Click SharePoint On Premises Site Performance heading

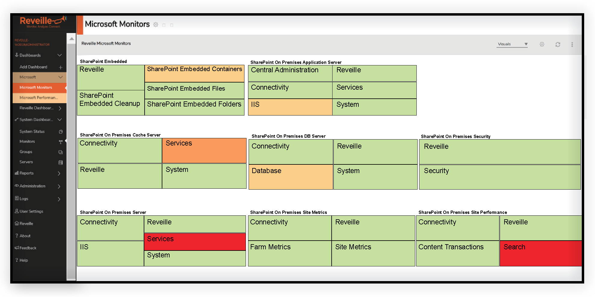click(x=462, y=212)
